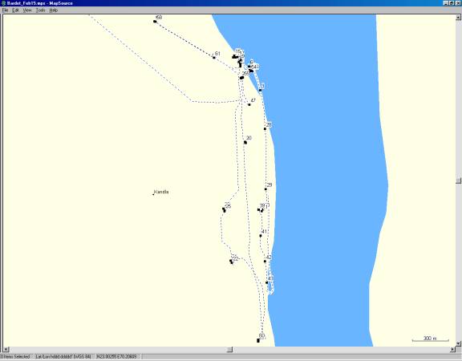Viewport: 462px width, 361px height.
Task: Select waypoint 60 marker at bottom
Action: (x=258, y=341)
